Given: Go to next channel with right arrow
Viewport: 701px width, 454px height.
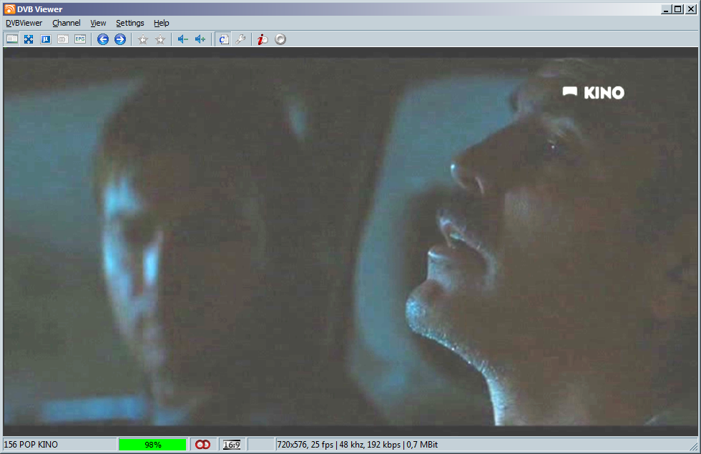Looking at the screenshot, I should pos(120,39).
